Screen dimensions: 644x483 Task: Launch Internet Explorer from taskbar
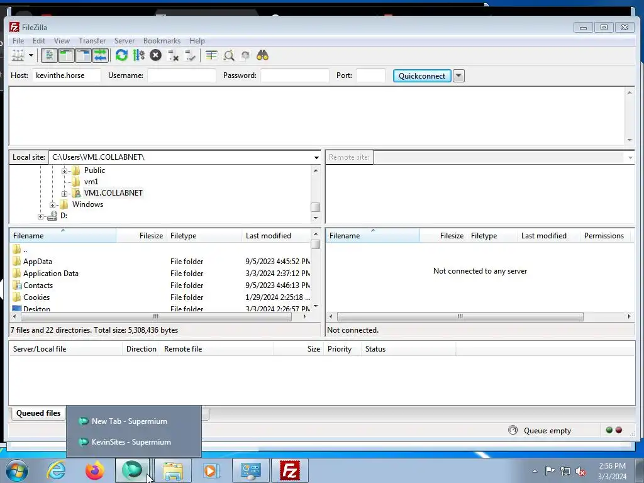point(56,470)
